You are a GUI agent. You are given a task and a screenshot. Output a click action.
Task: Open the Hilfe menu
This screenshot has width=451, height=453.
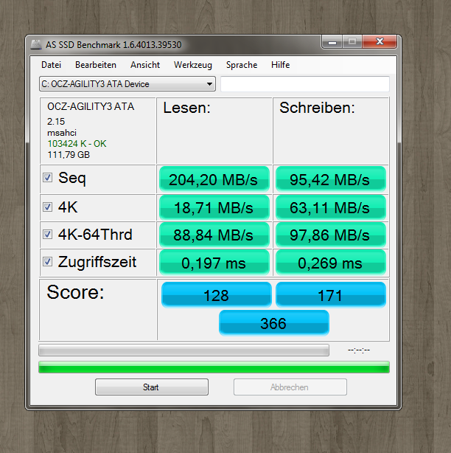pos(280,65)
